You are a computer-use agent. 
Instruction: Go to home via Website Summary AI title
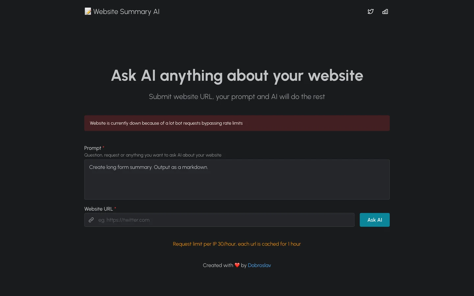(126, 12)
